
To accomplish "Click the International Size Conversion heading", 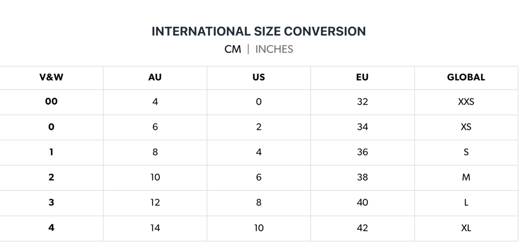I will tap(259, 32).
